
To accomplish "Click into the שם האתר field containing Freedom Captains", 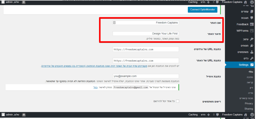I will [146, 23].
